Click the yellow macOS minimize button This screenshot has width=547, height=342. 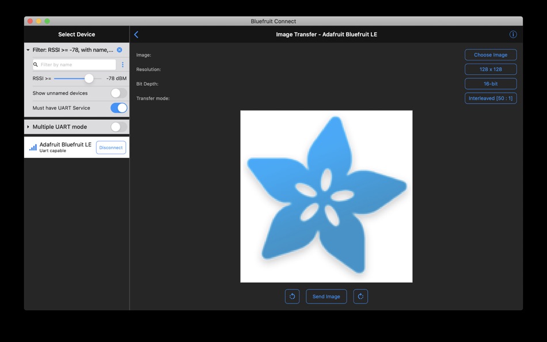coord(39,21)
